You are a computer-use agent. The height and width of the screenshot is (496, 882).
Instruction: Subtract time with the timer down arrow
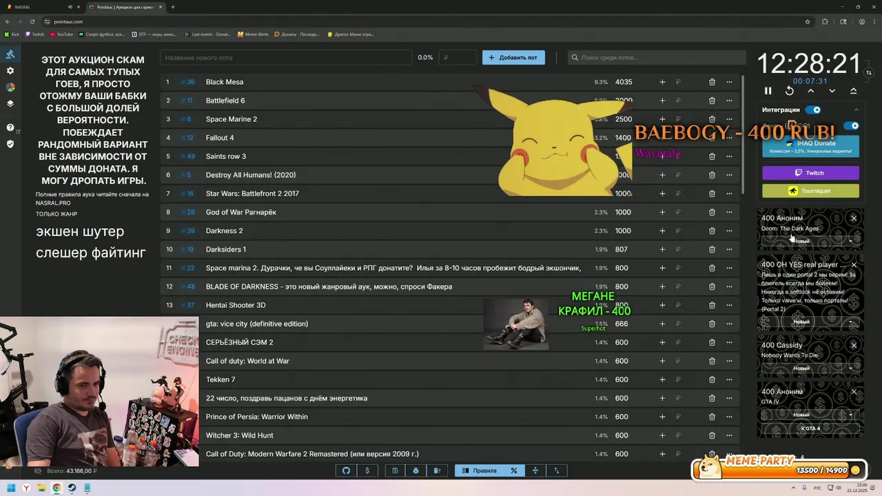[832, 91]
